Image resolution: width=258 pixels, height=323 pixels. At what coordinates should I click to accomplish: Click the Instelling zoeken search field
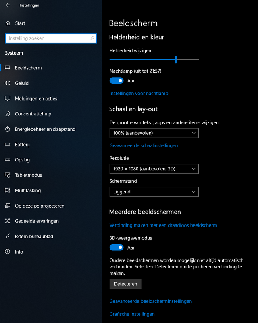[x=51, y=38]
